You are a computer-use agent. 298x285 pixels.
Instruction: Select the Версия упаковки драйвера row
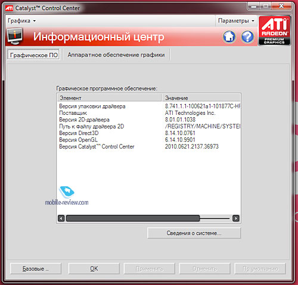(149, 107)
